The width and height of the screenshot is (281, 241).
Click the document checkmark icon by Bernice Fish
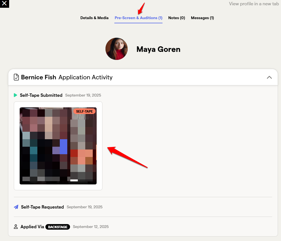tap(16, 77)
